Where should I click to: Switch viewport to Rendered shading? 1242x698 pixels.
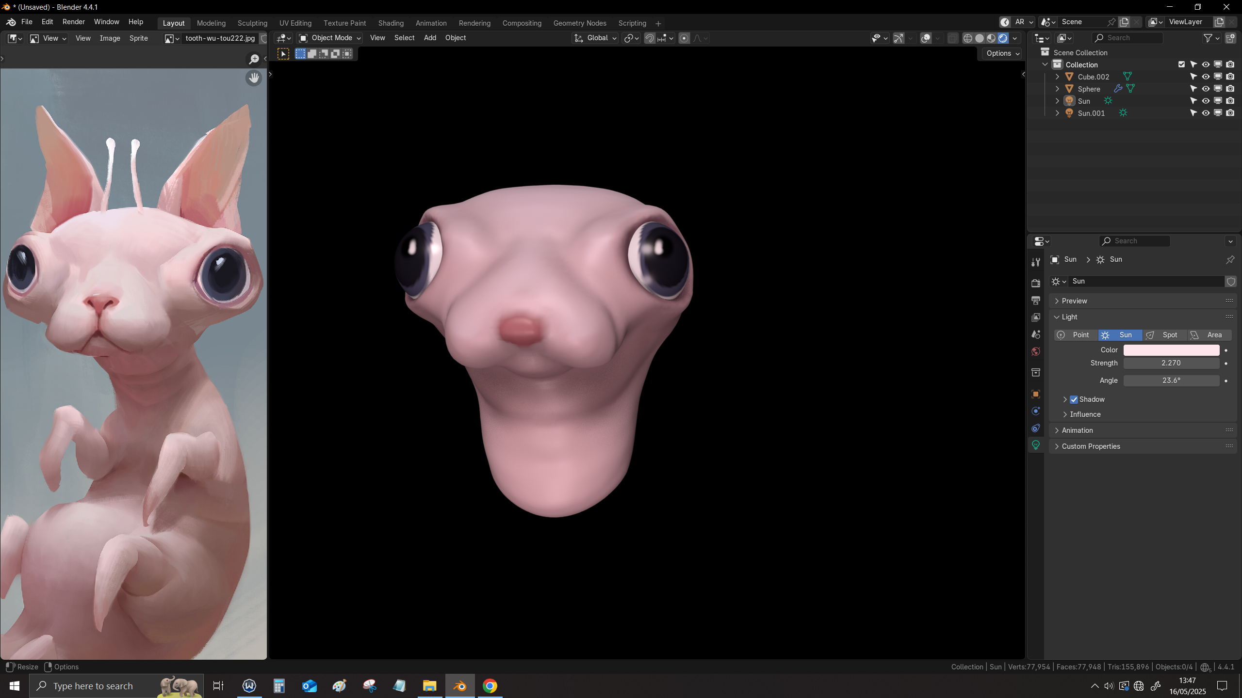coord(1003,38)
